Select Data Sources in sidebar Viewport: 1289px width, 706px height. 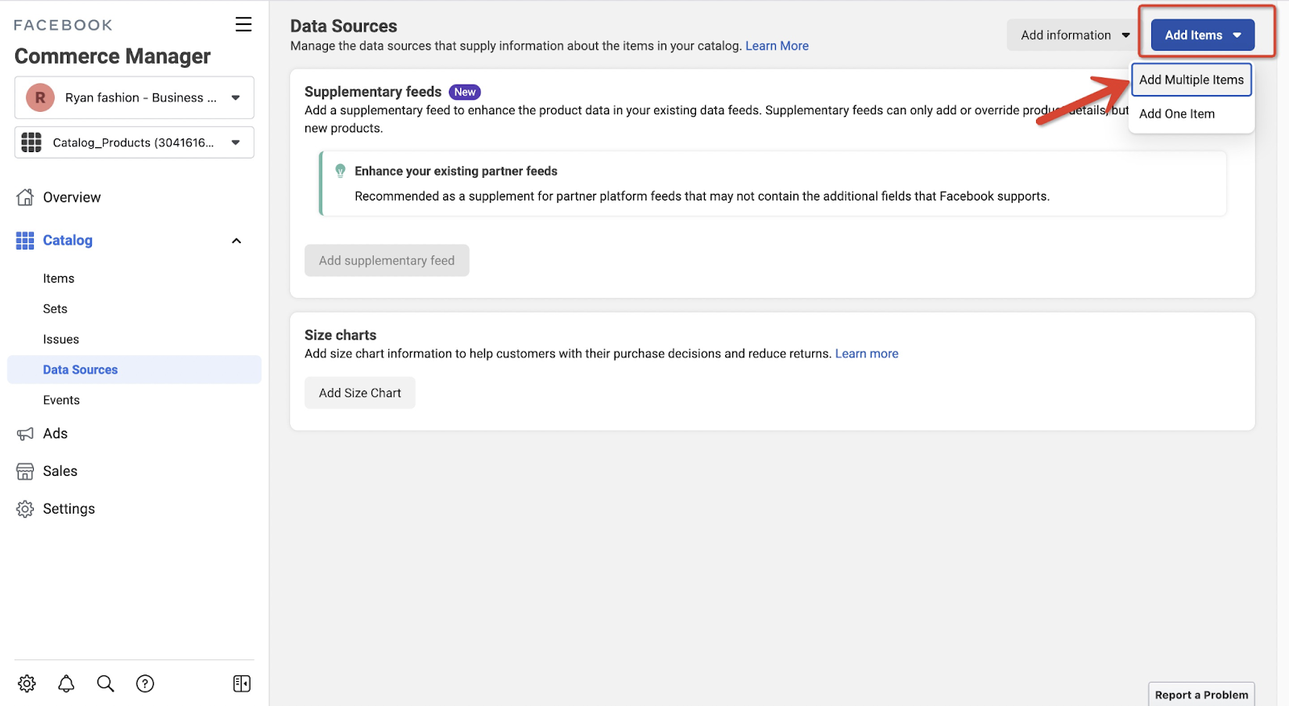[135, 370]
